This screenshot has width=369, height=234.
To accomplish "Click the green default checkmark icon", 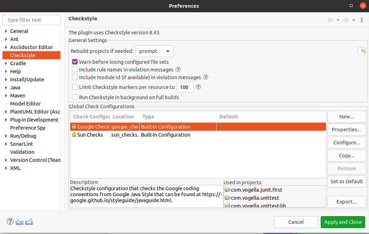I will [220, 126].
